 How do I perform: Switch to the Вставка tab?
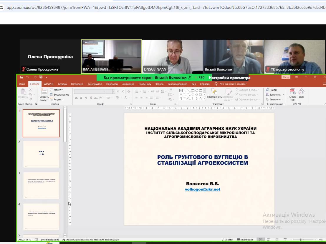coord(62,84)
